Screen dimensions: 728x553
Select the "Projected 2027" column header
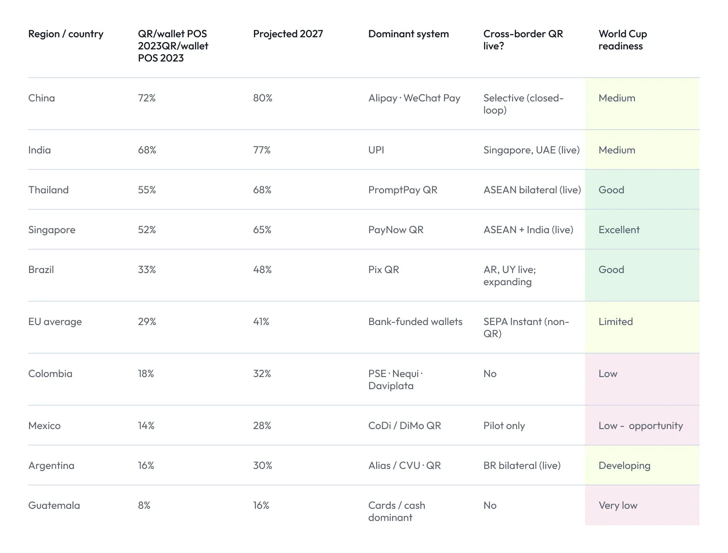pos(288,34)
